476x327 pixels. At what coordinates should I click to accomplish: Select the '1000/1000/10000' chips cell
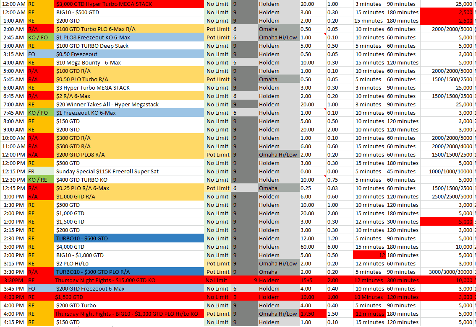point(447,171)
